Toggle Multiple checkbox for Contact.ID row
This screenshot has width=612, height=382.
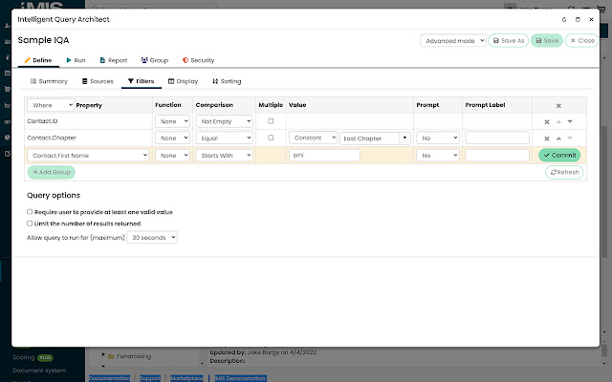271,121
